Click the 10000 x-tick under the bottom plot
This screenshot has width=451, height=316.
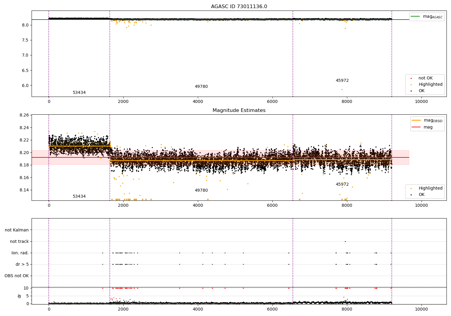pos(422,309)
